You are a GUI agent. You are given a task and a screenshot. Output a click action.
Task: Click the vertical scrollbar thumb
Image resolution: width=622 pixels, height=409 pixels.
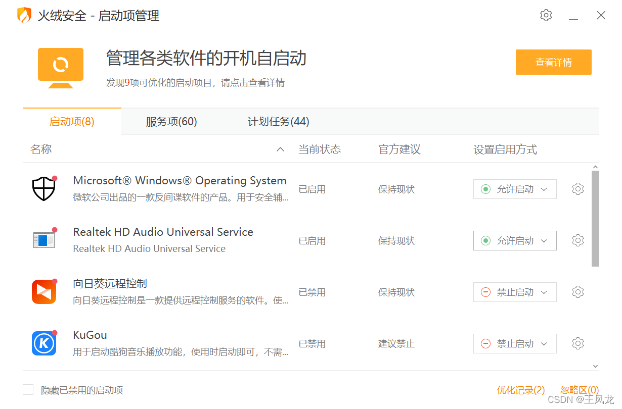[595, 218]
